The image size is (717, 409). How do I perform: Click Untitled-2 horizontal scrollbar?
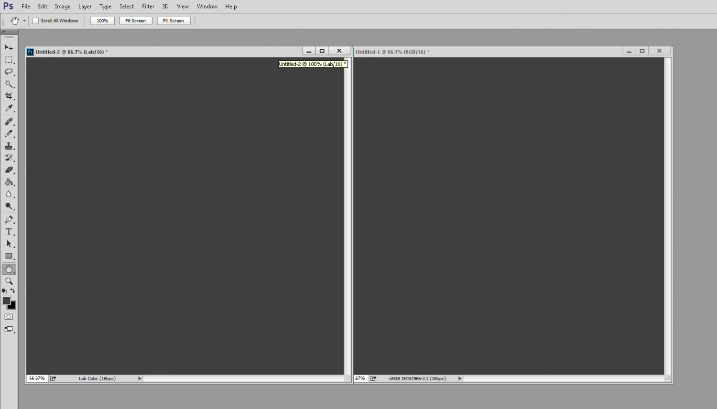(244, 378)
